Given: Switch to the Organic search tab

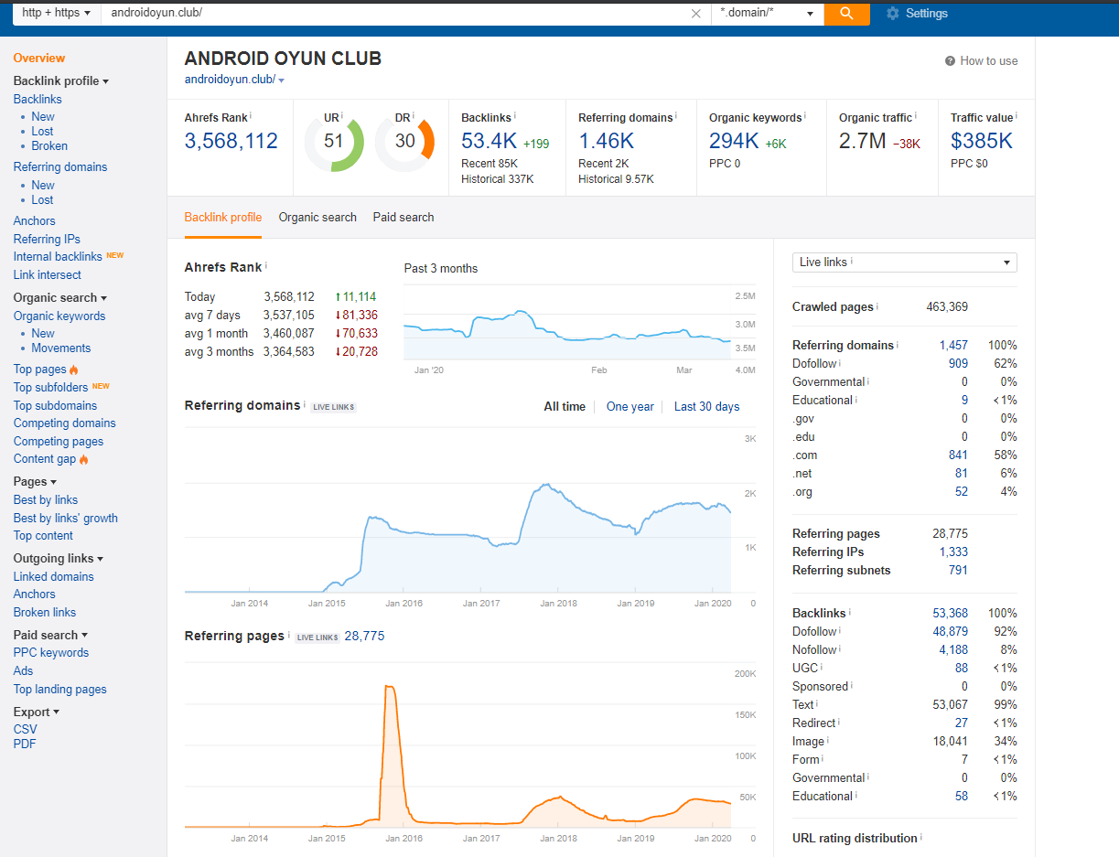Looking at the screenshot, I should tap(317, 218).
